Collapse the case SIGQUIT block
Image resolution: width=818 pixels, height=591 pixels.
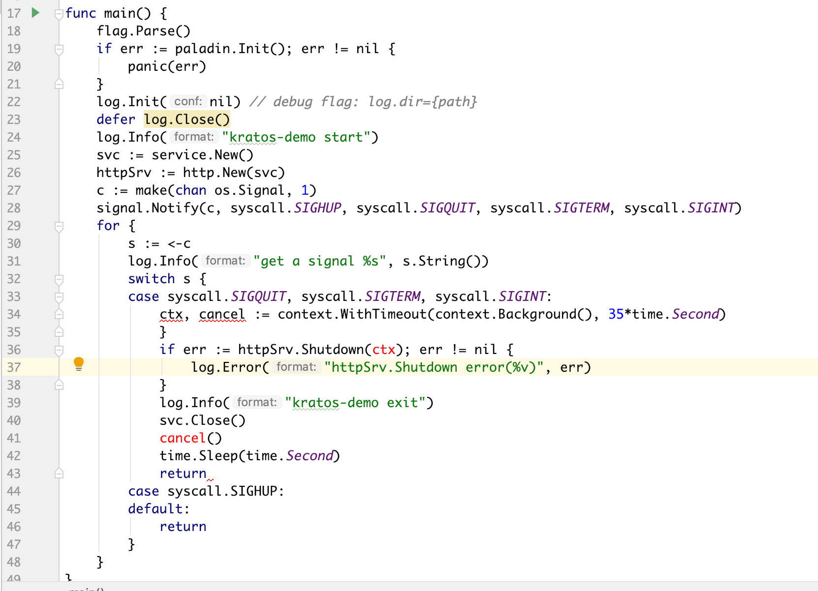pyautogui.click(x=59, y=296)
